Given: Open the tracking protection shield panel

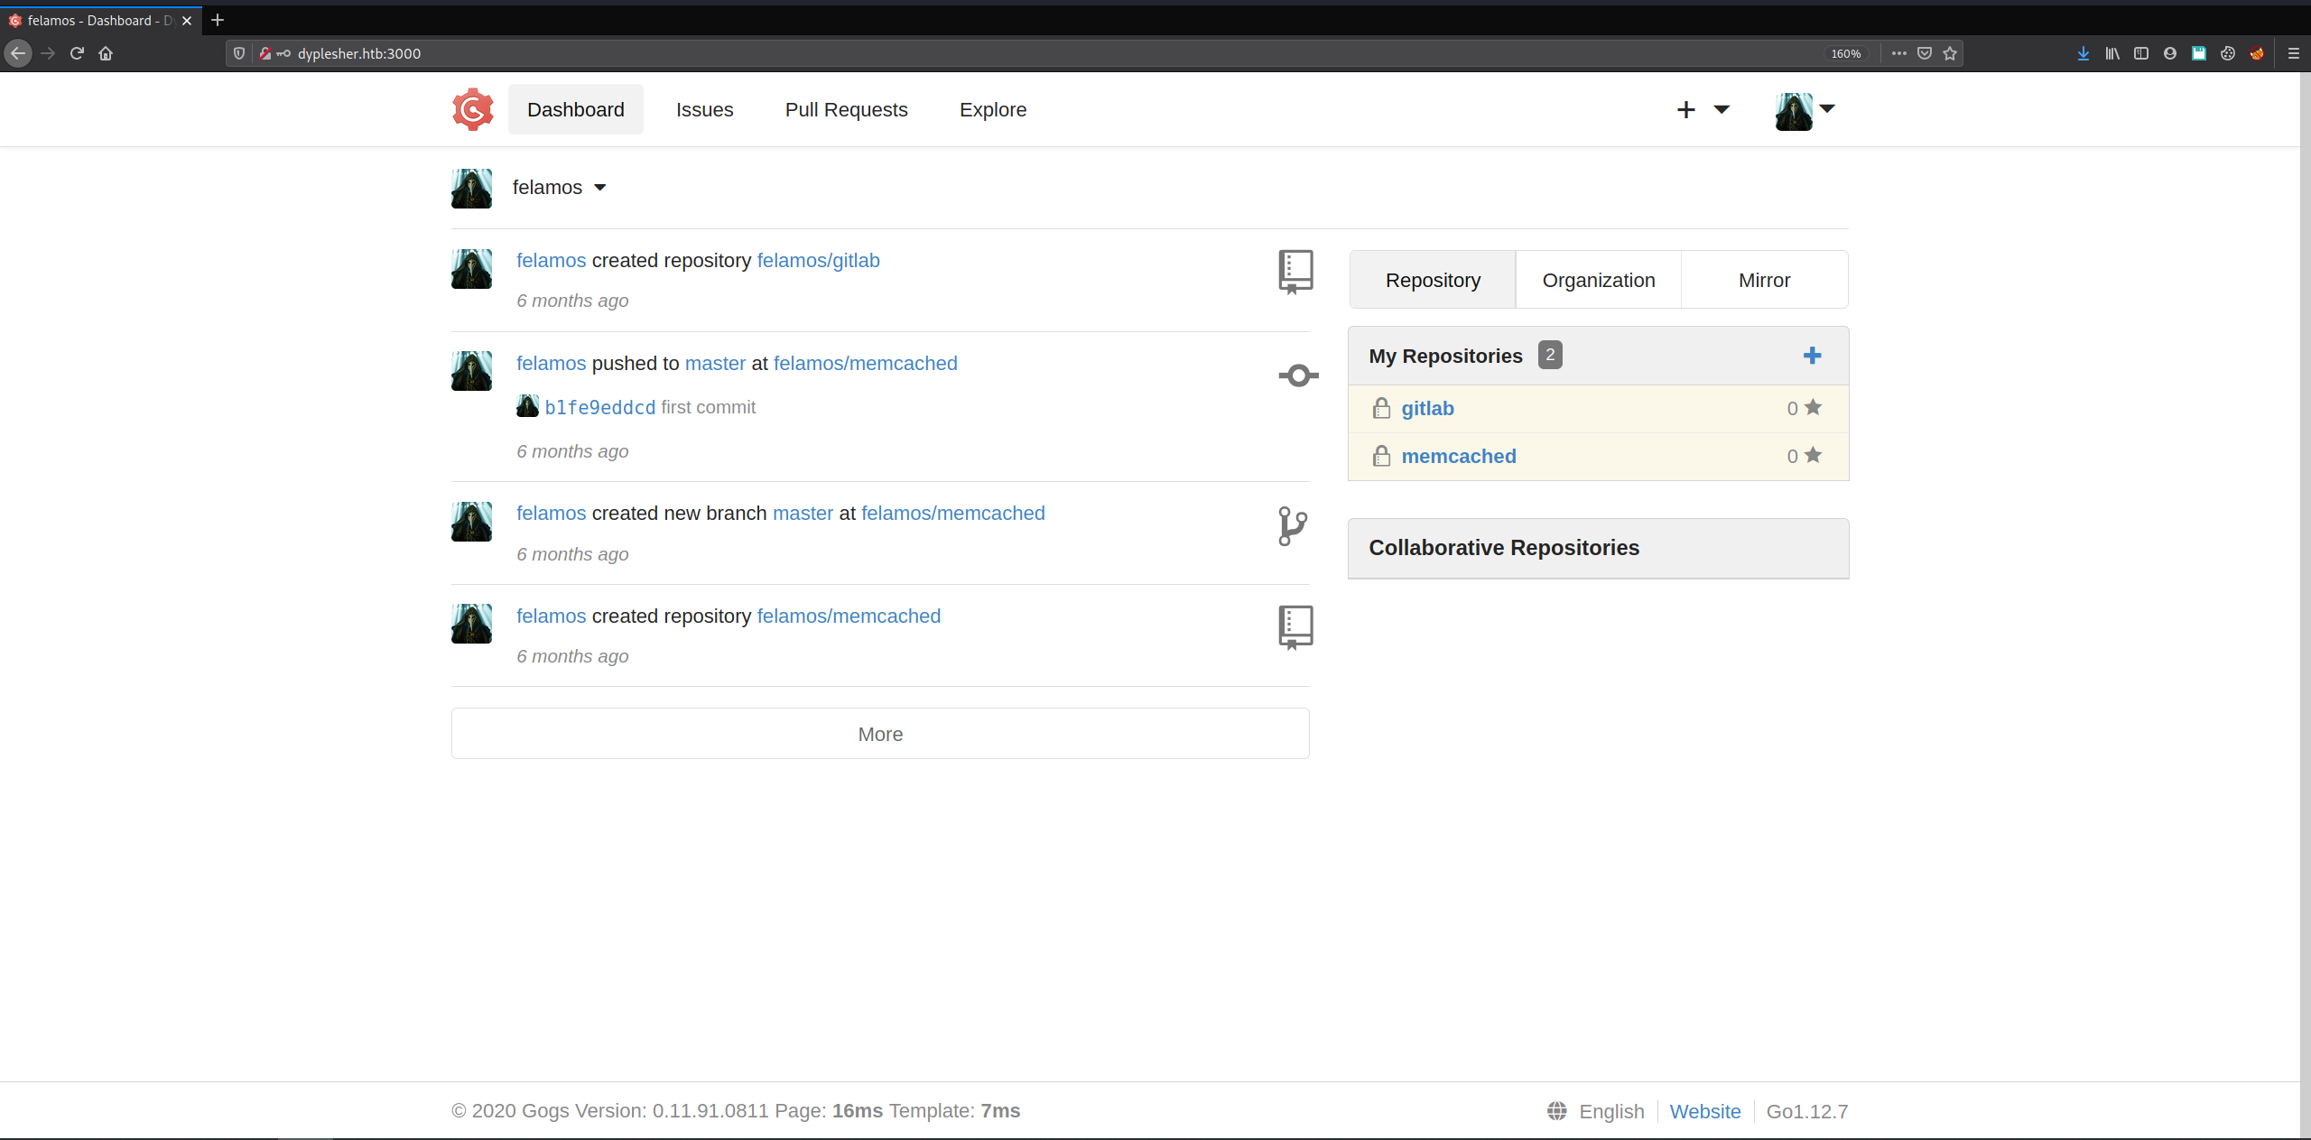Looking at the screenshot, I should [239, 53].
